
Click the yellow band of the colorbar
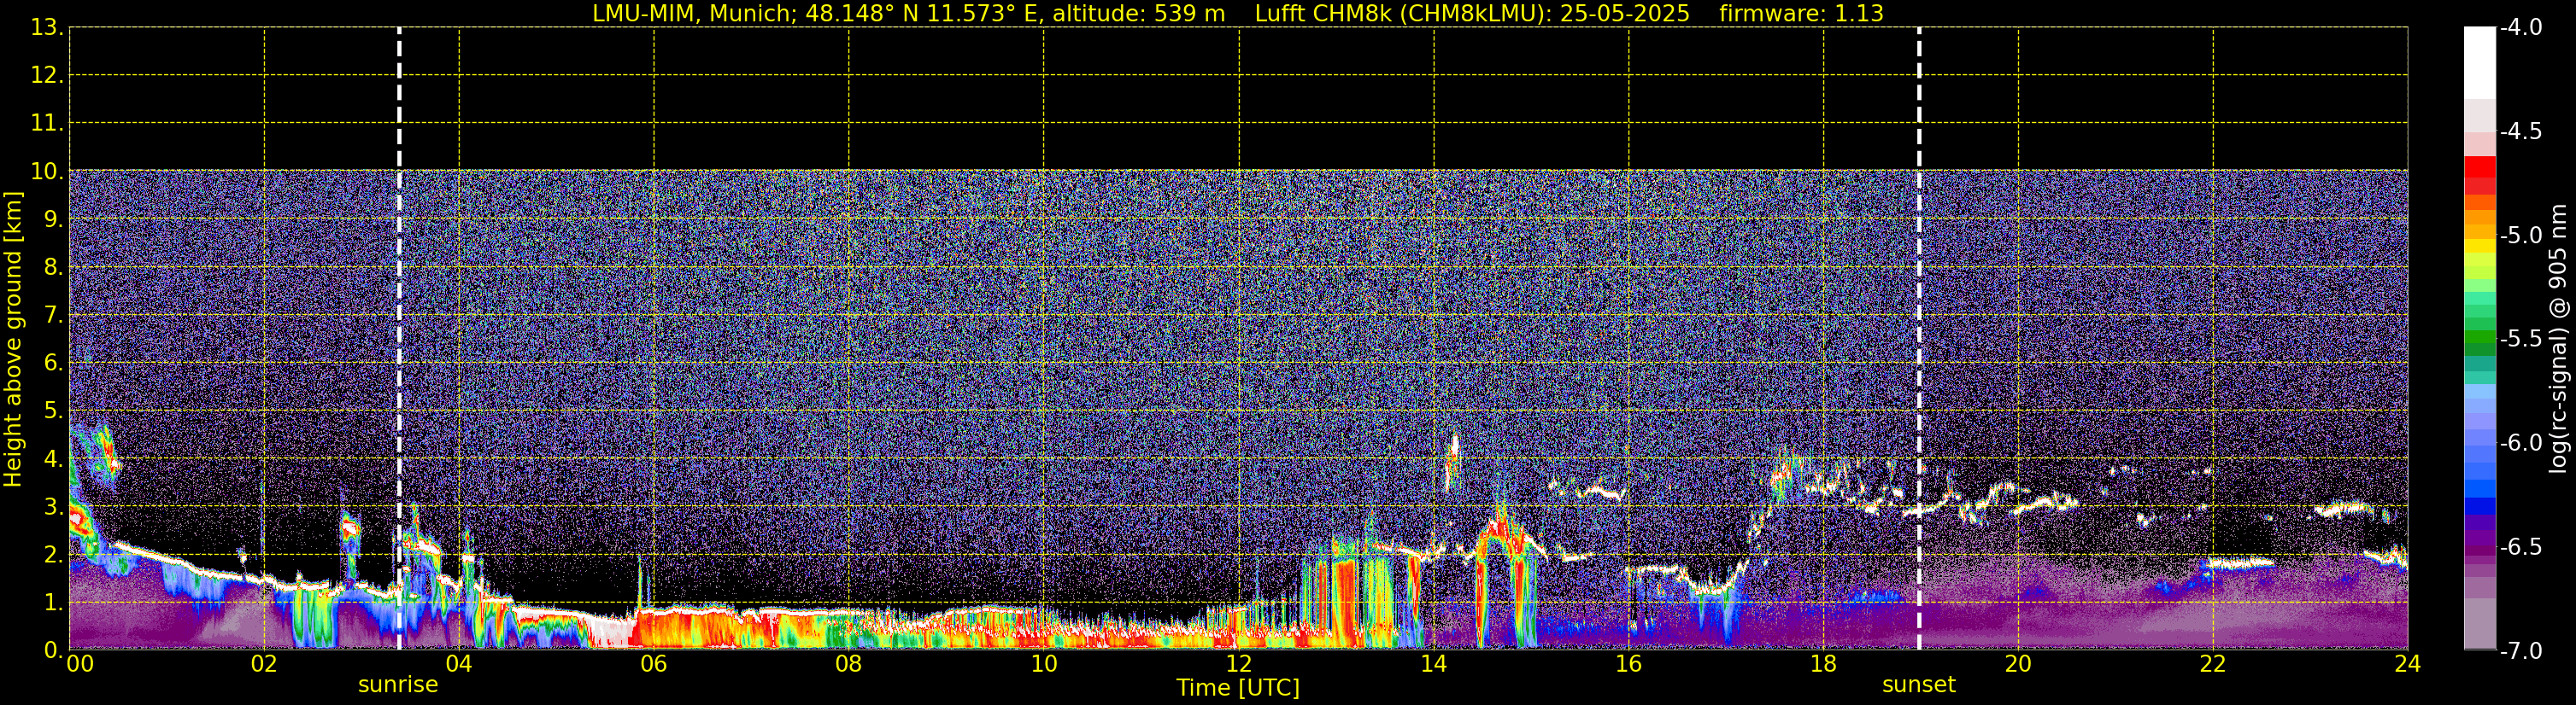pos(2479,246)
